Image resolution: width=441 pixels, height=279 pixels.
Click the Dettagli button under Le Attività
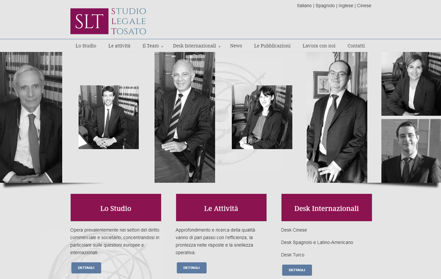point(191,268)
